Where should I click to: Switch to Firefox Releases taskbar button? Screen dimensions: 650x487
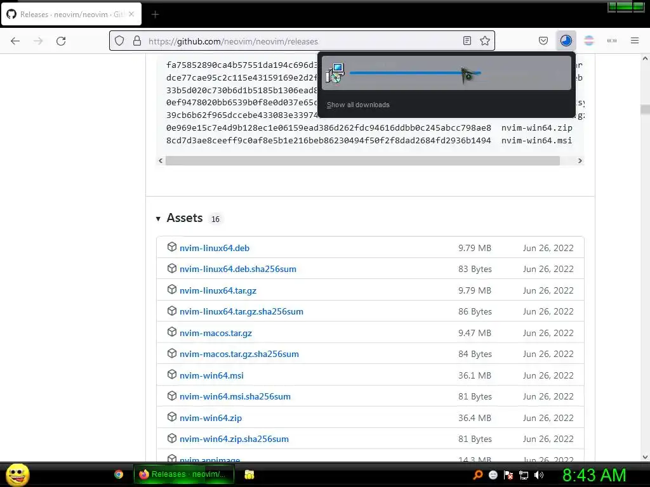pos(183,474)
